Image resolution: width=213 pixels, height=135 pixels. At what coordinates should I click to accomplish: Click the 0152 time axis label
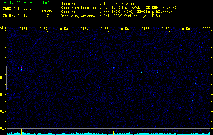point(44,29)
